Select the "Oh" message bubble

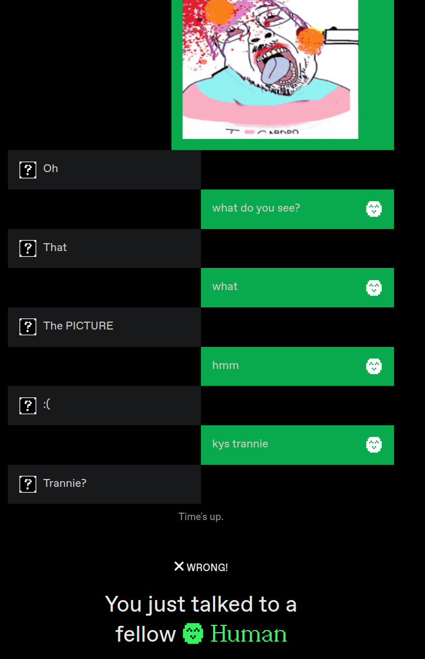104,169
